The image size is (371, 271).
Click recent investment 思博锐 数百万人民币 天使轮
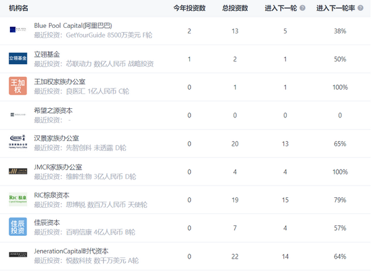tap(106, 205)
